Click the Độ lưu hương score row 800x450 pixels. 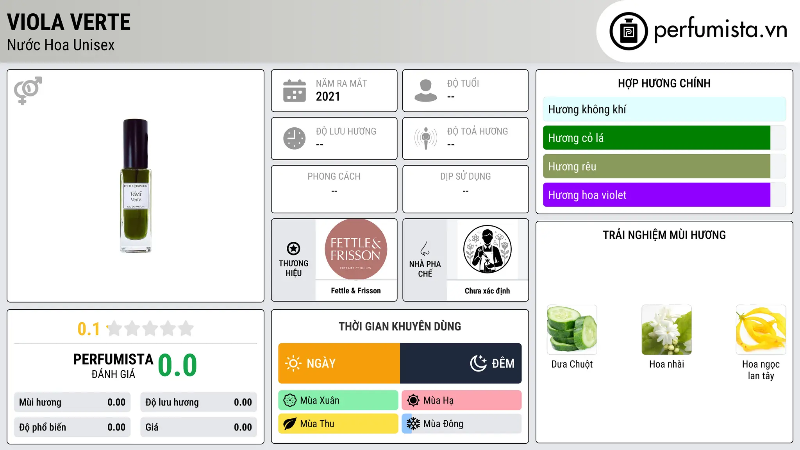(x=199, y=402)
